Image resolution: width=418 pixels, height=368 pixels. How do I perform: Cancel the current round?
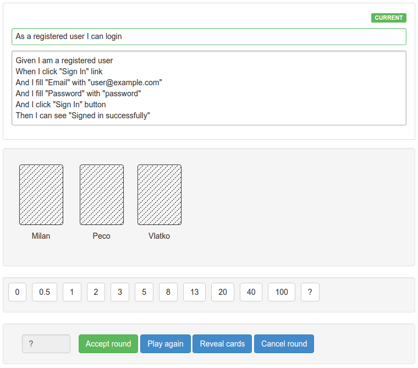tap(284, 344)
